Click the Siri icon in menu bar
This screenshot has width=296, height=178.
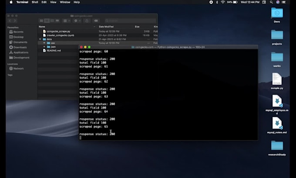click(278, 2)
